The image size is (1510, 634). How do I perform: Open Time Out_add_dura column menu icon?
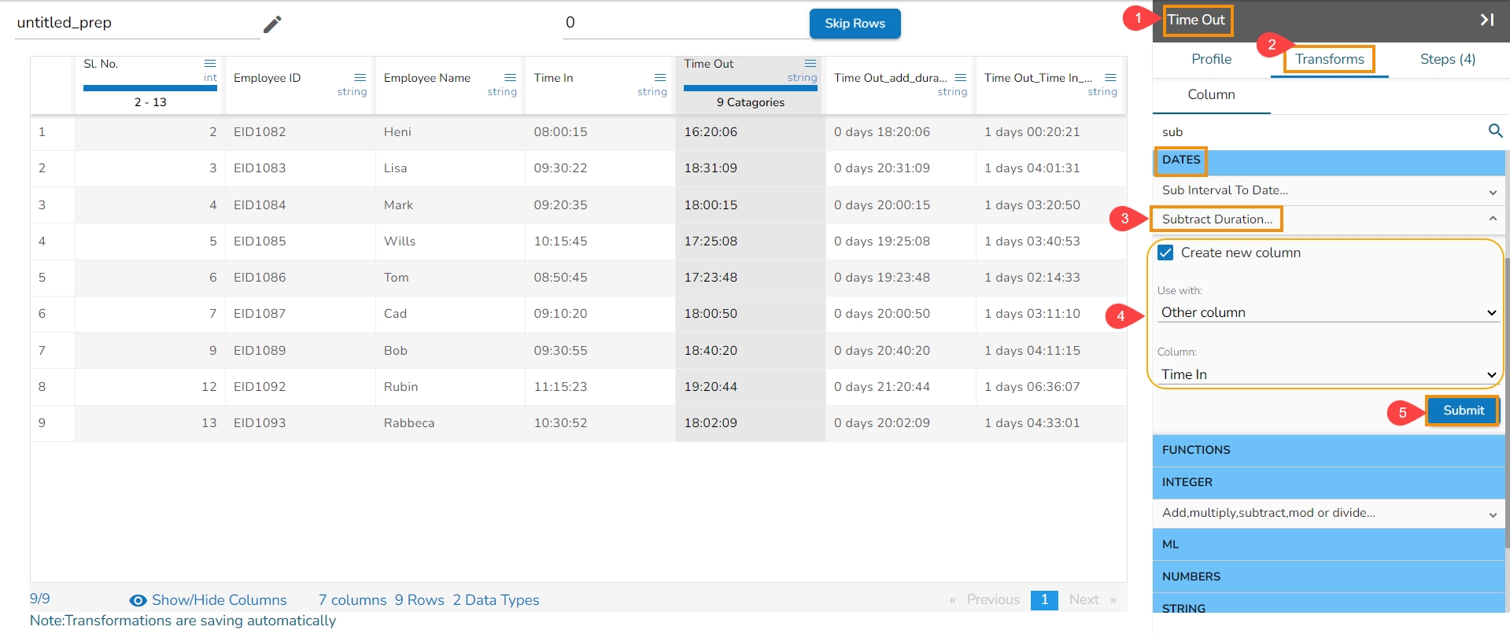click(961, 77)
